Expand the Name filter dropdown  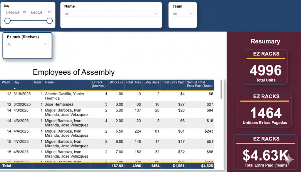point(155,14)
